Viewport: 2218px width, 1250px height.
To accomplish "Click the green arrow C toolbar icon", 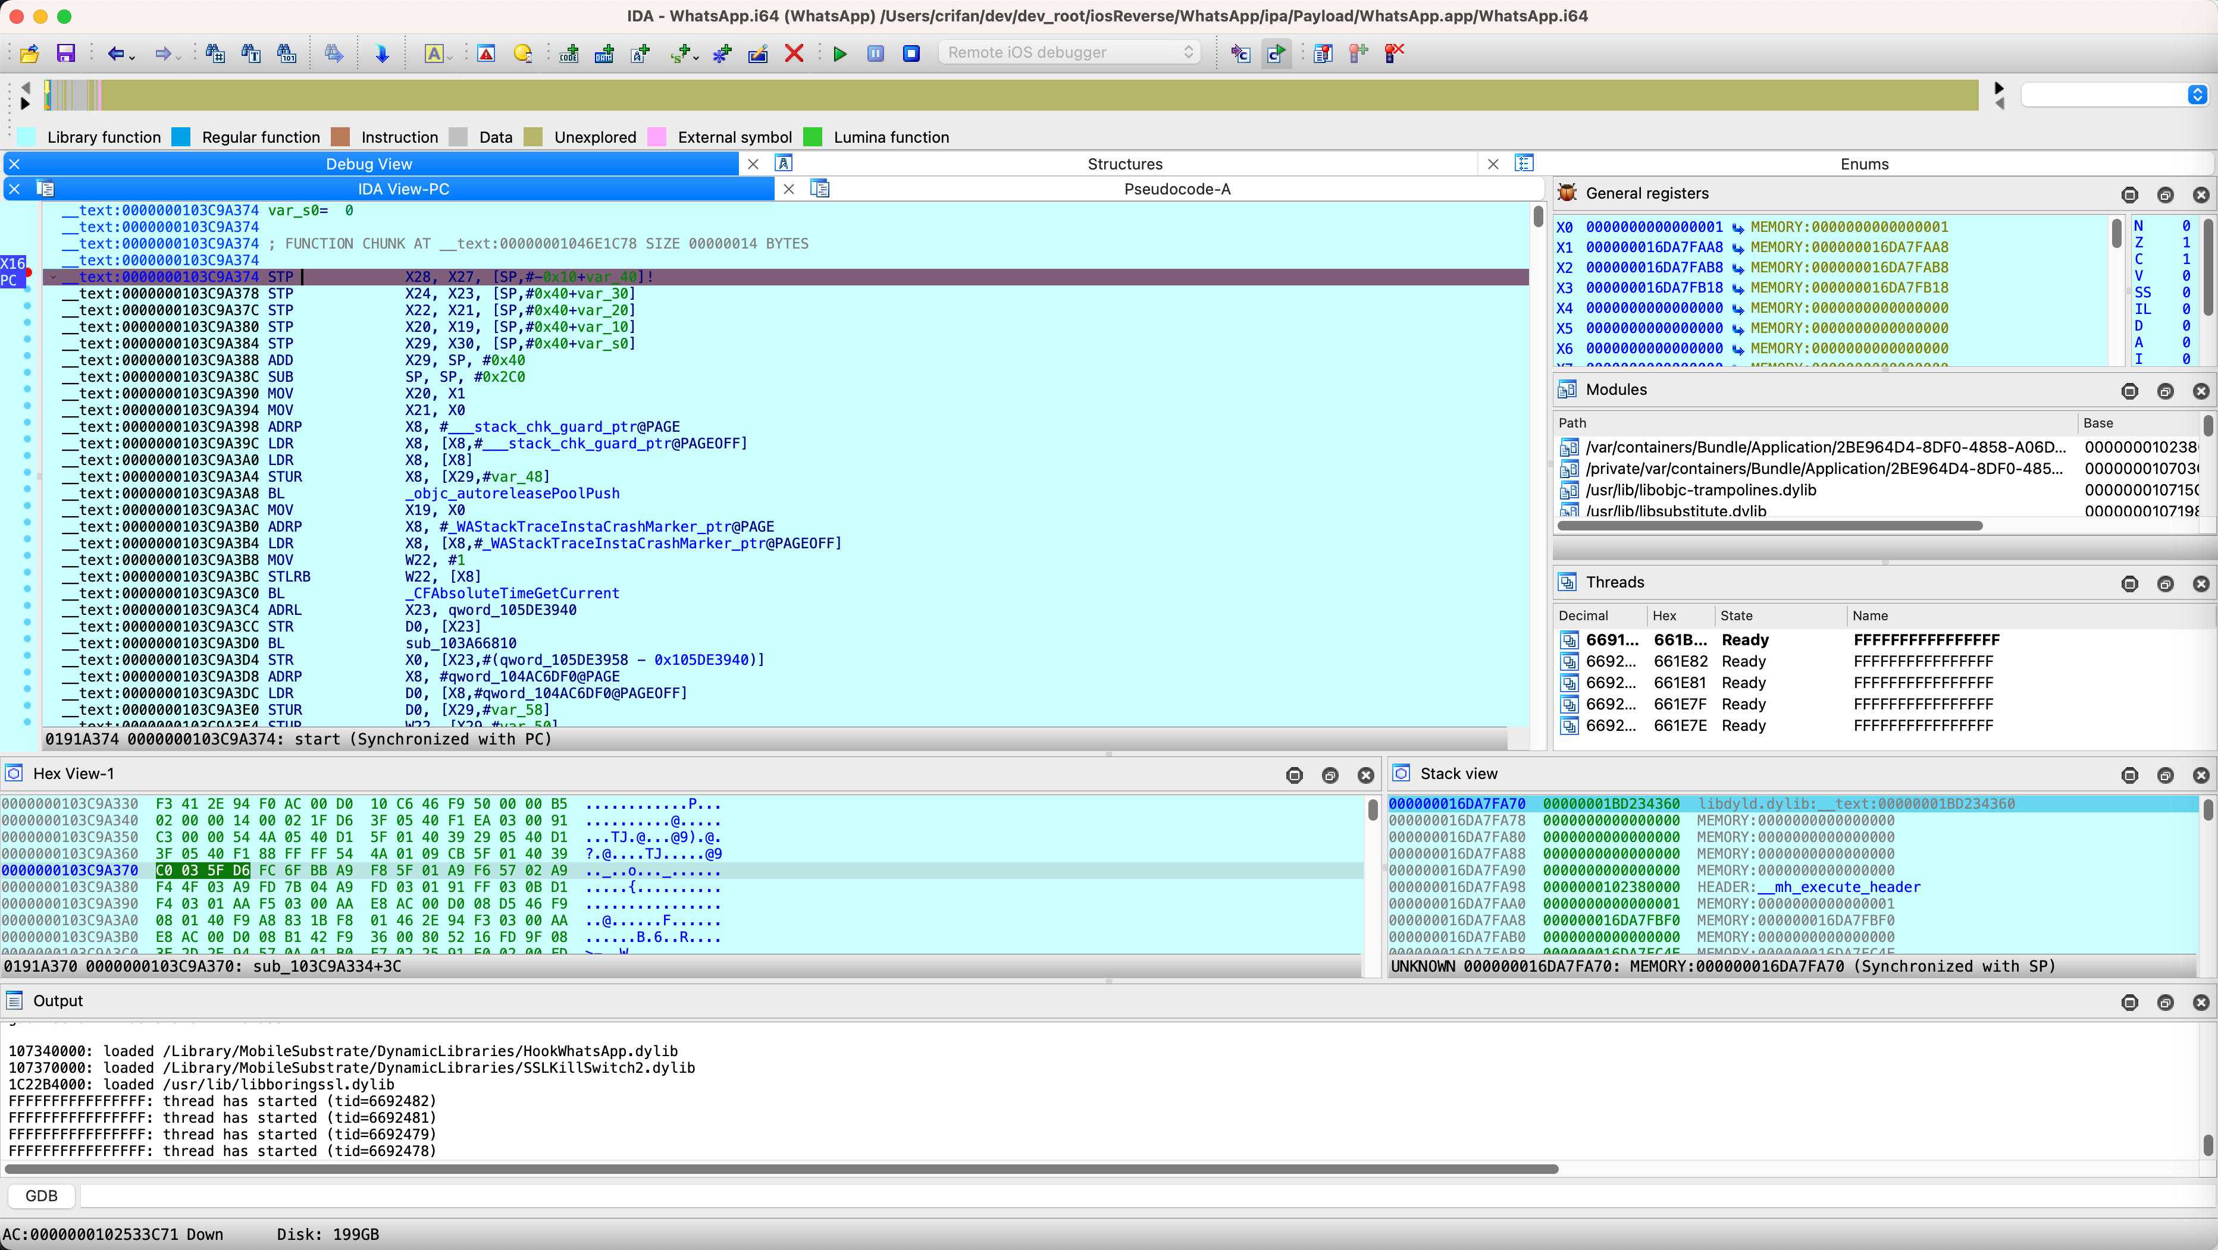I will coord(1276,54).
